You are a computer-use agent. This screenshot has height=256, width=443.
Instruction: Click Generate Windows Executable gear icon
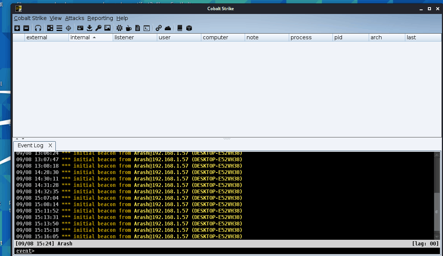pyautogui.click(x=120, y=28)
